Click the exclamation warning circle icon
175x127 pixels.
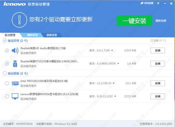[19, 20]
